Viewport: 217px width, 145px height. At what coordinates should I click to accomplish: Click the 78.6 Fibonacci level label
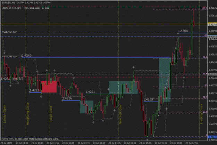pos(205,57)
